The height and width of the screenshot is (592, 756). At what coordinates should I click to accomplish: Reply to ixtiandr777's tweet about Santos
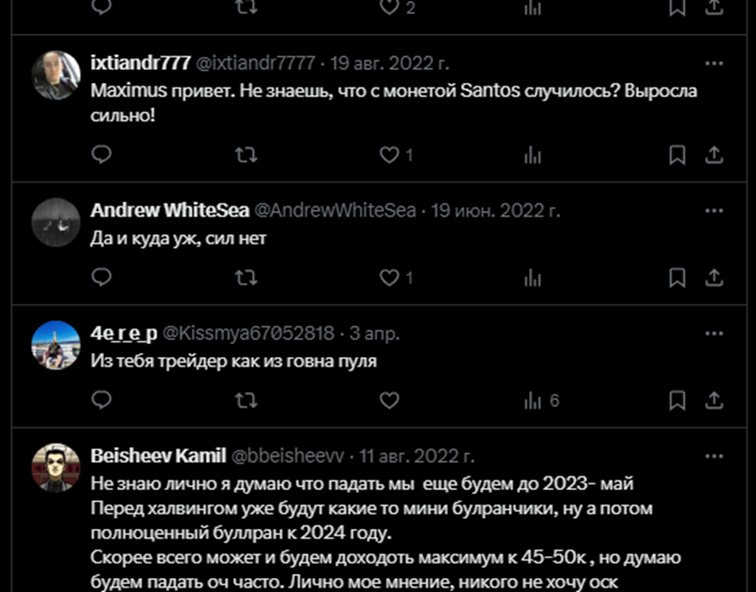101,155
